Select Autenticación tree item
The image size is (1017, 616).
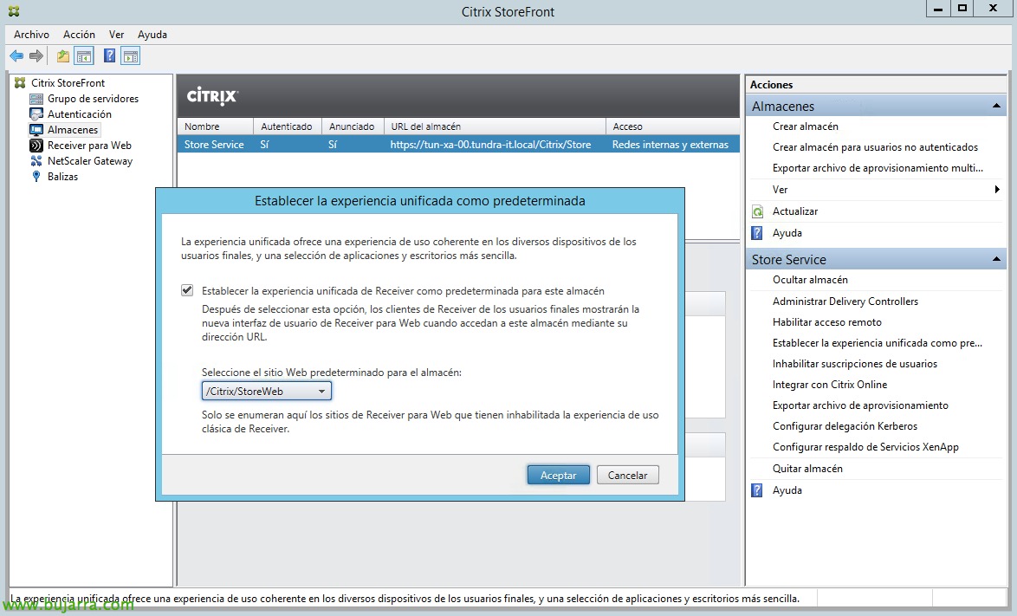(x=79, y=114)
